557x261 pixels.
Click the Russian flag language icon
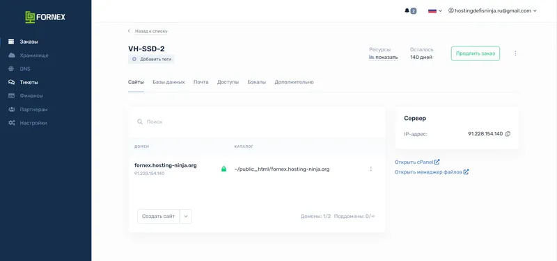432,10
